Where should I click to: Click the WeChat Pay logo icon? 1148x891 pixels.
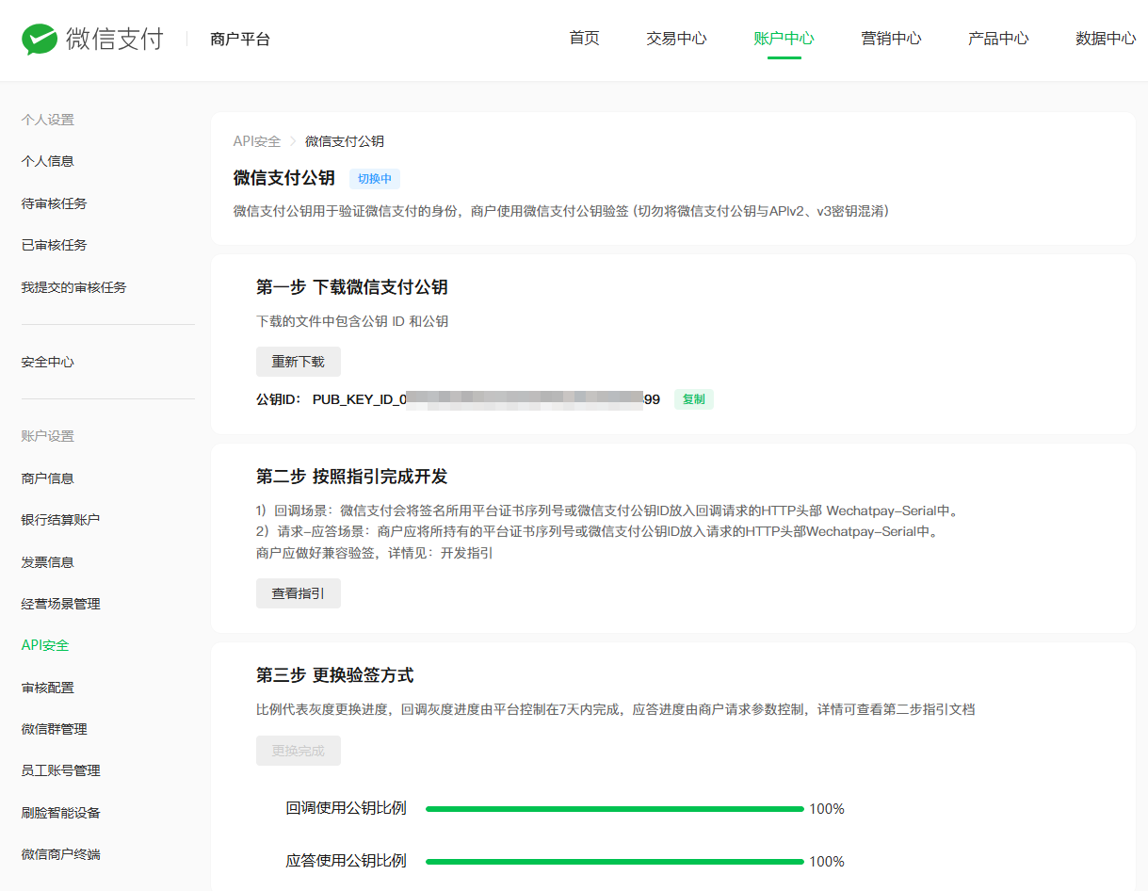point(40,39)
